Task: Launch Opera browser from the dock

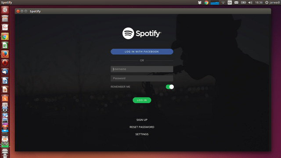Action: [x=5, y=63]
